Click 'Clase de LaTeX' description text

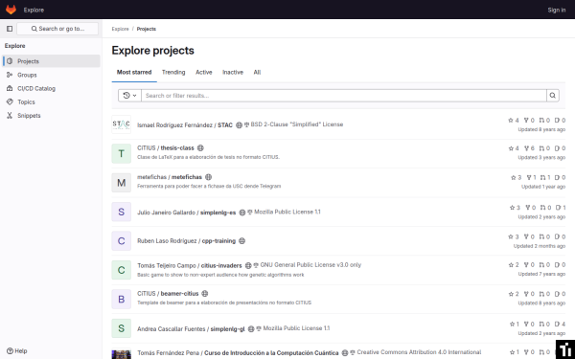point(208,157)
